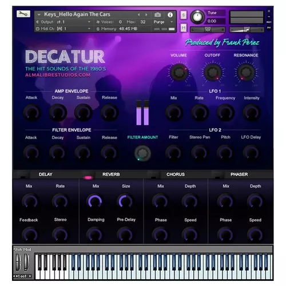Click the Reverb Size knob
This screenshot has height=286, width=286.
(x=125, y=201)
